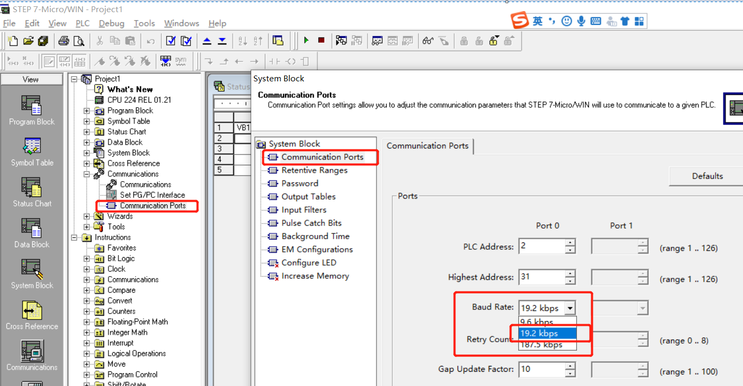
Task: Open the Debug menu
Action: 112,23
